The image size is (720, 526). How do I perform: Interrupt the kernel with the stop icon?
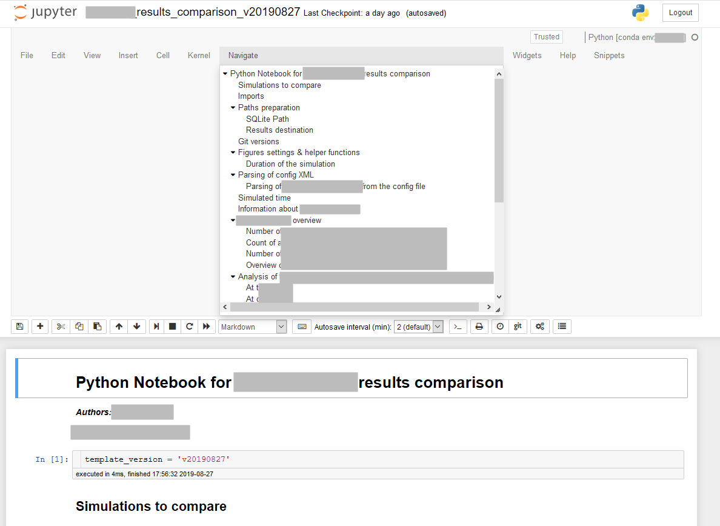172,326
